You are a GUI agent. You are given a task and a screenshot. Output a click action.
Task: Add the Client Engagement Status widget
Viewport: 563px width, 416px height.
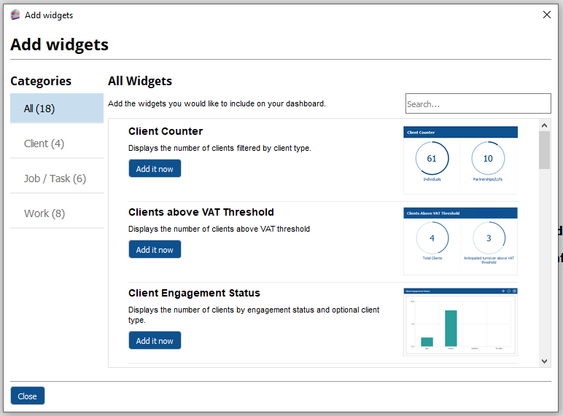pos(155,340)
